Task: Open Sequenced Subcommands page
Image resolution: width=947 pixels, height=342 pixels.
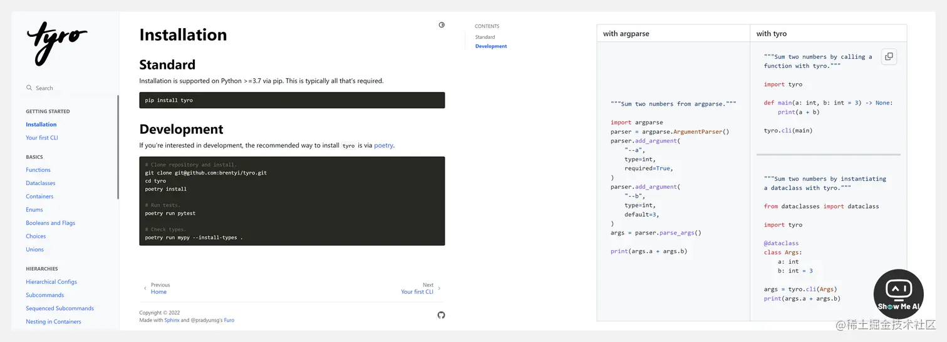Action: point(60,308)
